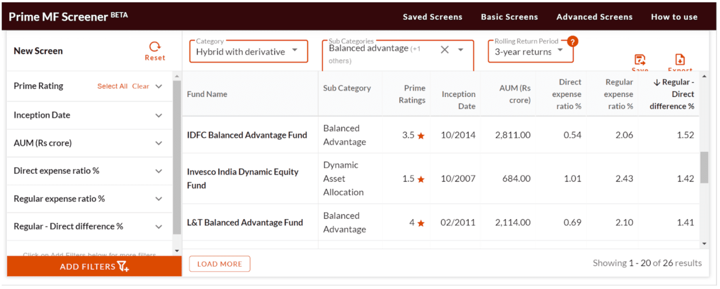Sort by Fund Name column header
Viewport: 720px width, 289px height.
click(207, 94)
